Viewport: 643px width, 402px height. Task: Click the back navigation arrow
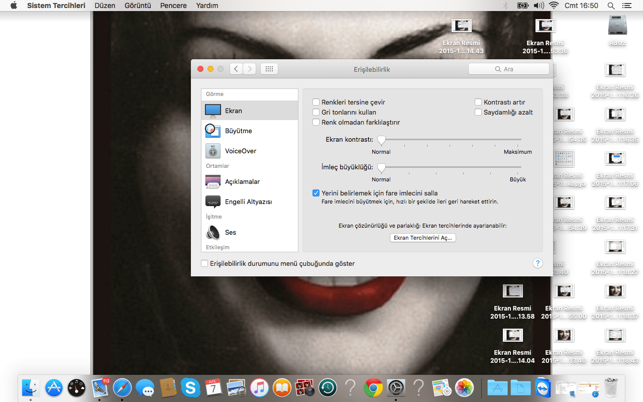(x=236, y=69)
